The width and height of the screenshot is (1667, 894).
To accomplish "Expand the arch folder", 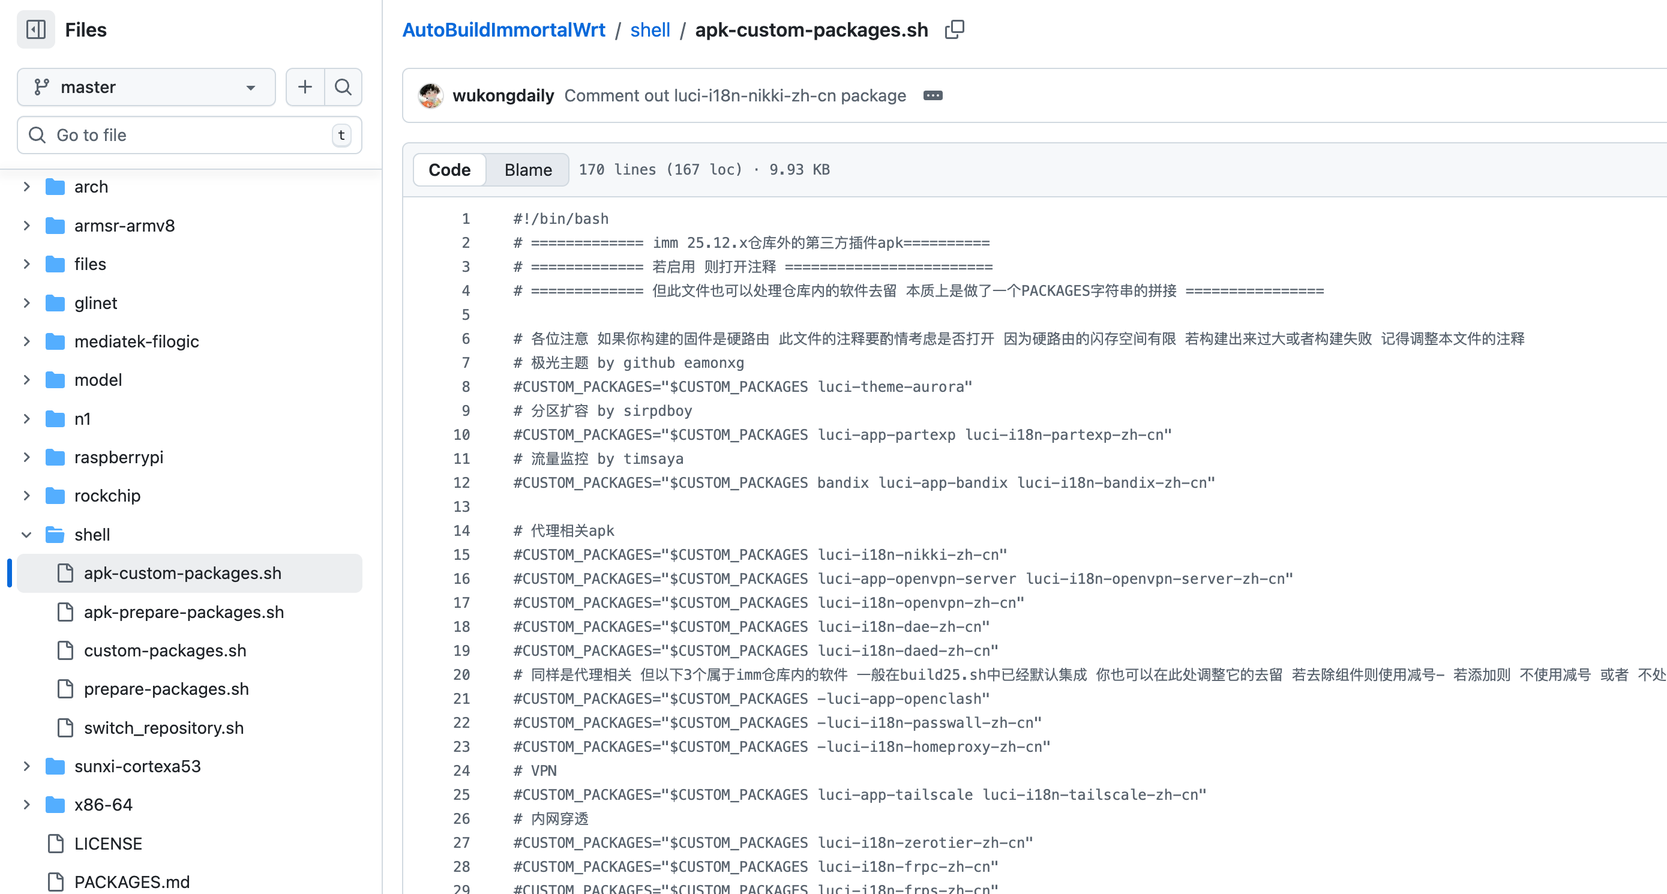I will [26, 187].
